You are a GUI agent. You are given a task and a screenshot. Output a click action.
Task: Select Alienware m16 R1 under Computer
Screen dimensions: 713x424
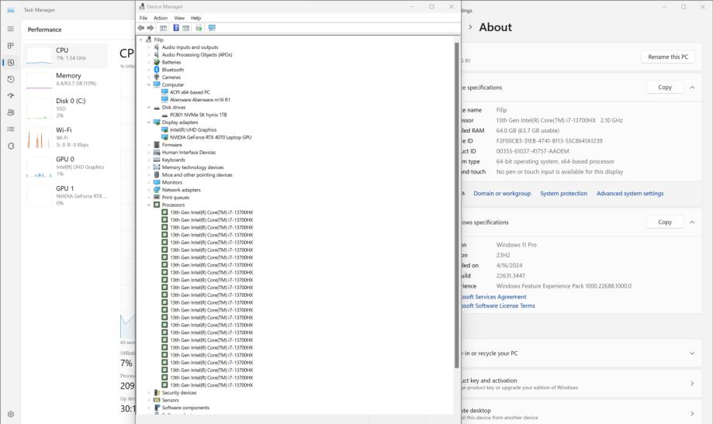point(199,99)
